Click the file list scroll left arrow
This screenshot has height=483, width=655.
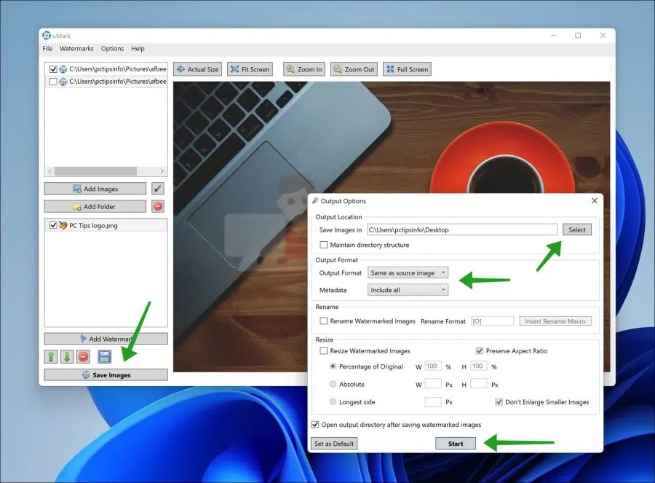pos(49,171)
